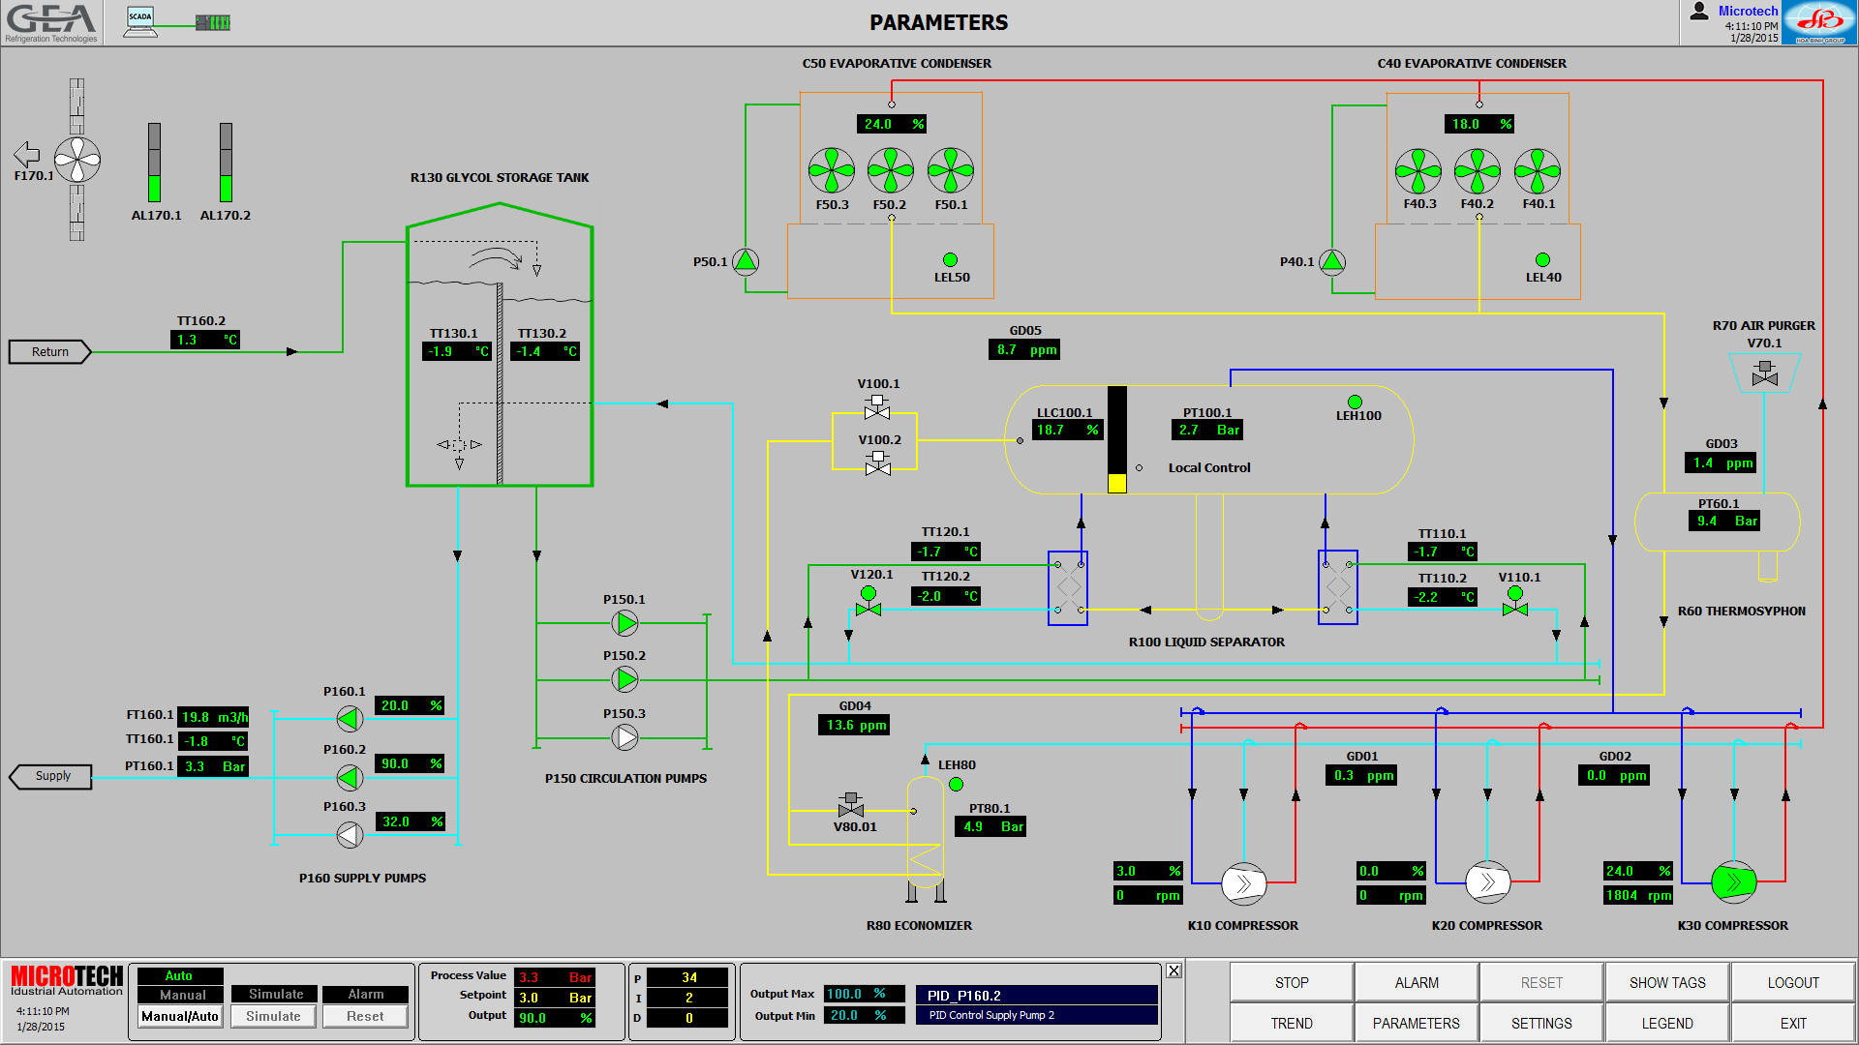This screenshot has width=1859, height=1045.
Task: Select the F40.2 condenser fan
Action: [x=1477, y=171]
